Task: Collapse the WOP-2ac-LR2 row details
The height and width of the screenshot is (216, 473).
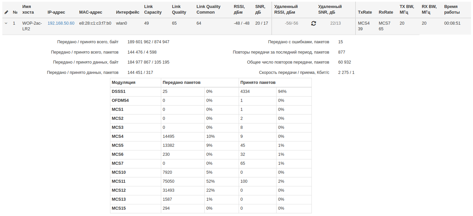Action: pos(6,23)
